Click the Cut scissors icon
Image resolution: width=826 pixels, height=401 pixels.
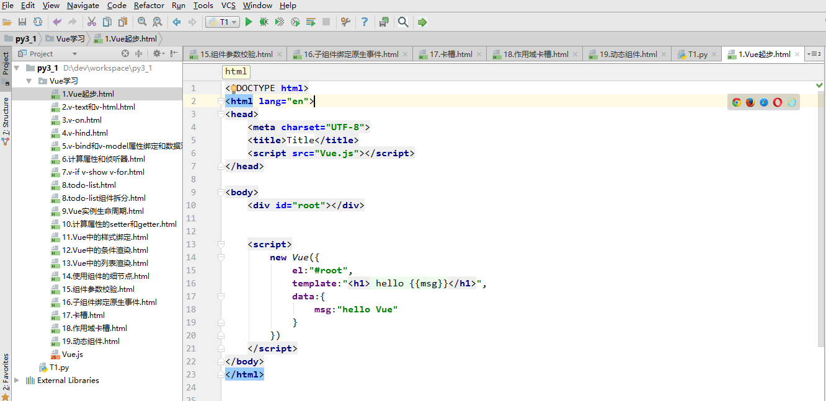92,22
